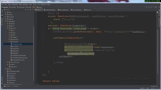Switch to the style.css editor tab

[x=88, y=10]
